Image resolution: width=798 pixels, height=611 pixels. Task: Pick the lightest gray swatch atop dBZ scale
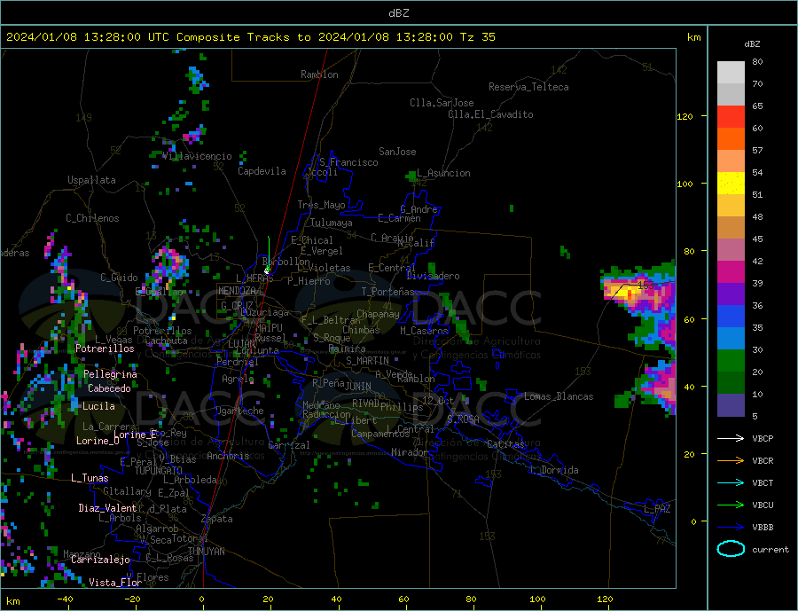point(731,73)
